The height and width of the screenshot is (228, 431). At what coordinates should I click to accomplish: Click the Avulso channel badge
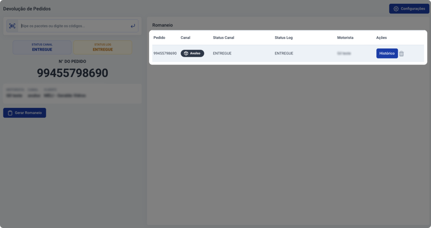(192, 54)
